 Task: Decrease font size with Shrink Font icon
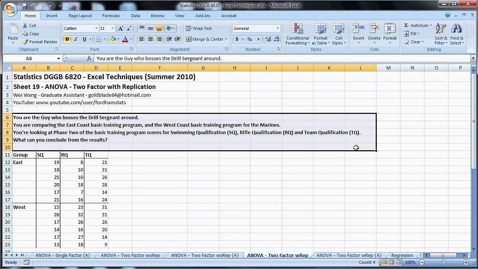129,28
